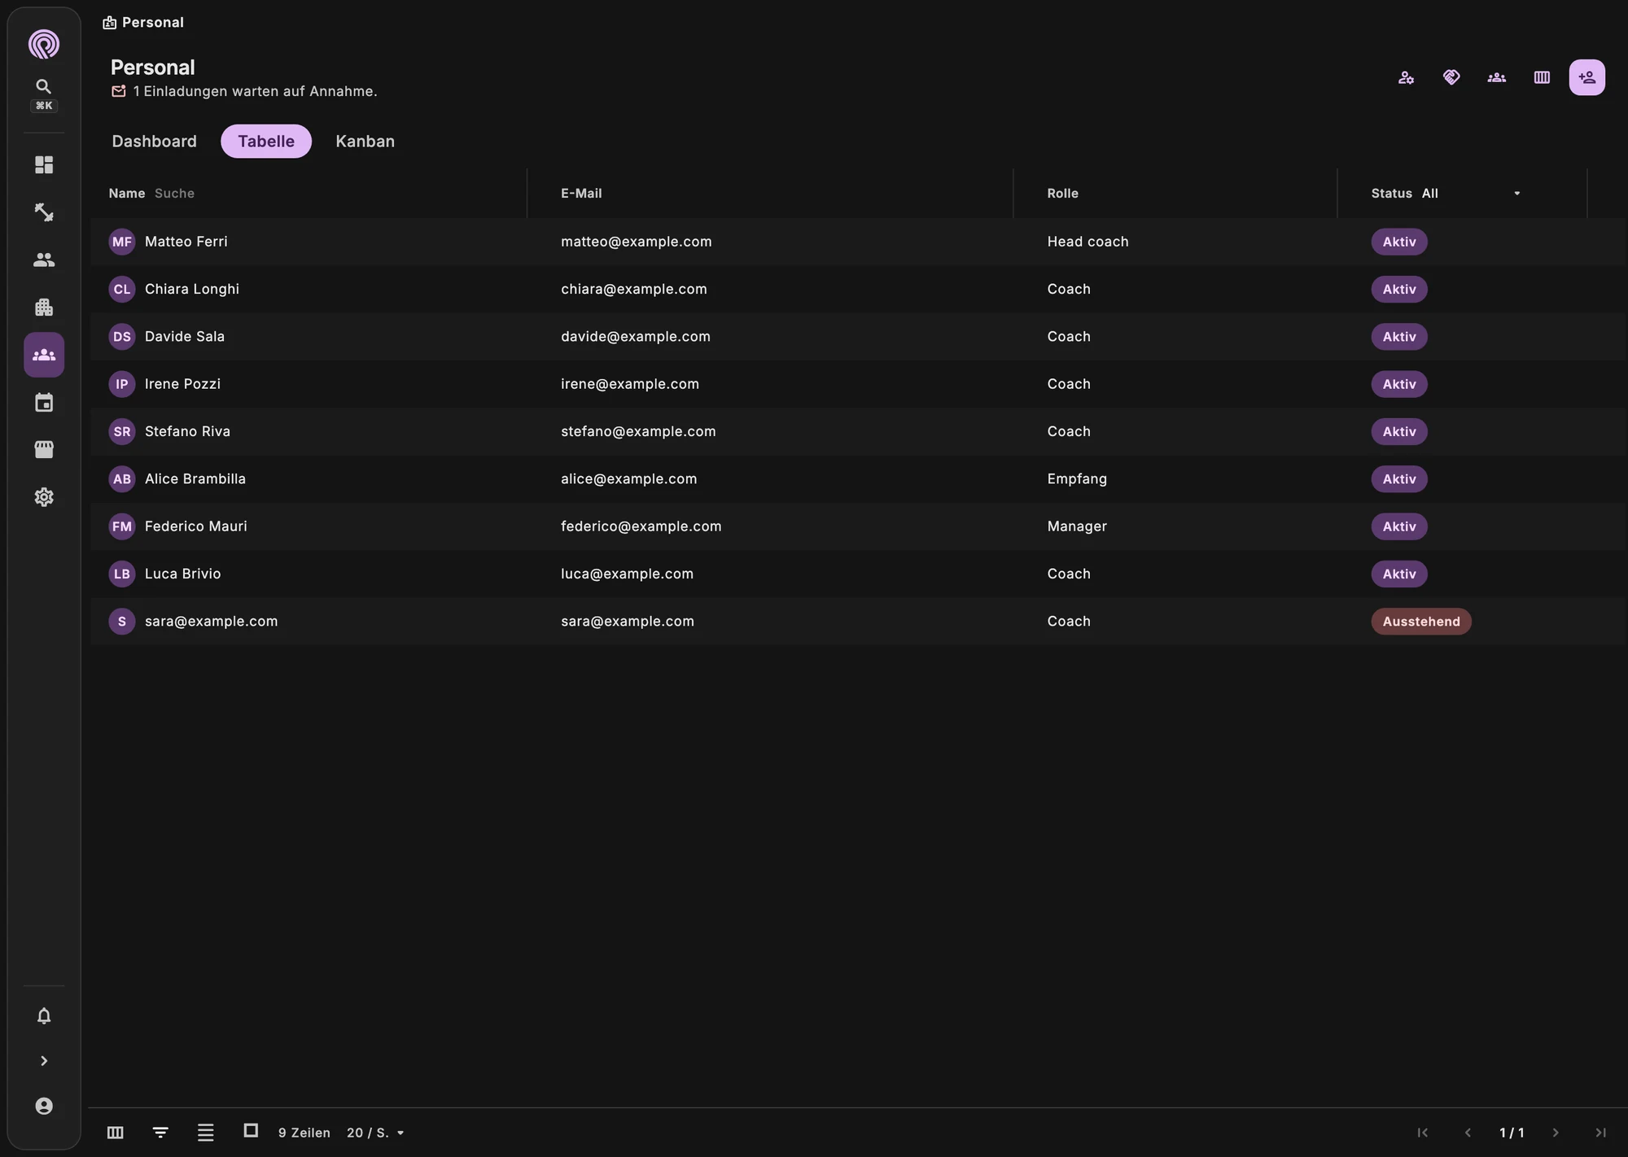Image resolution: width=1628 pixels, height=1157 pixels.
Task: Select the Tabelle tab
Action: click(266, 142)
